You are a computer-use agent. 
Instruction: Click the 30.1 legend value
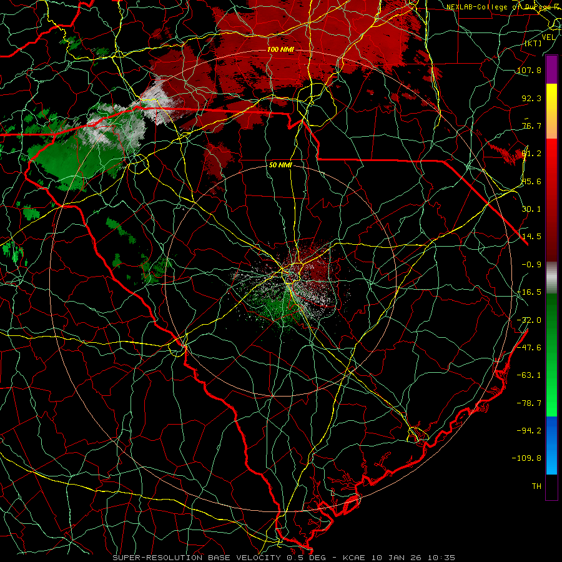[531, 209]
